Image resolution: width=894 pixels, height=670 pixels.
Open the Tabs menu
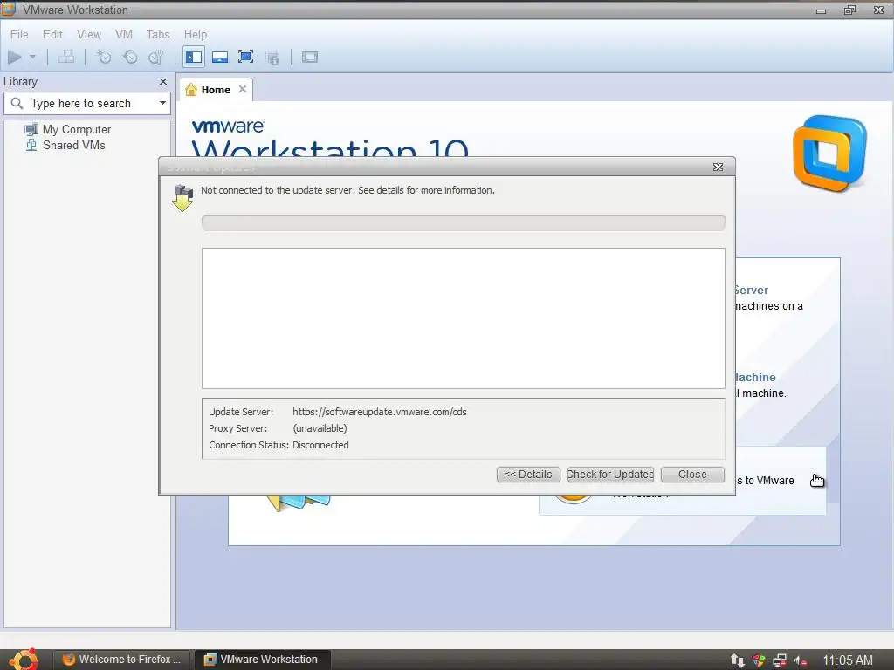coord(158,34)
